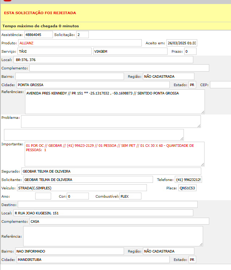Click the Placa field showing QNS1C53
This screenshot has height=270, width=231.
pos(187,188)
